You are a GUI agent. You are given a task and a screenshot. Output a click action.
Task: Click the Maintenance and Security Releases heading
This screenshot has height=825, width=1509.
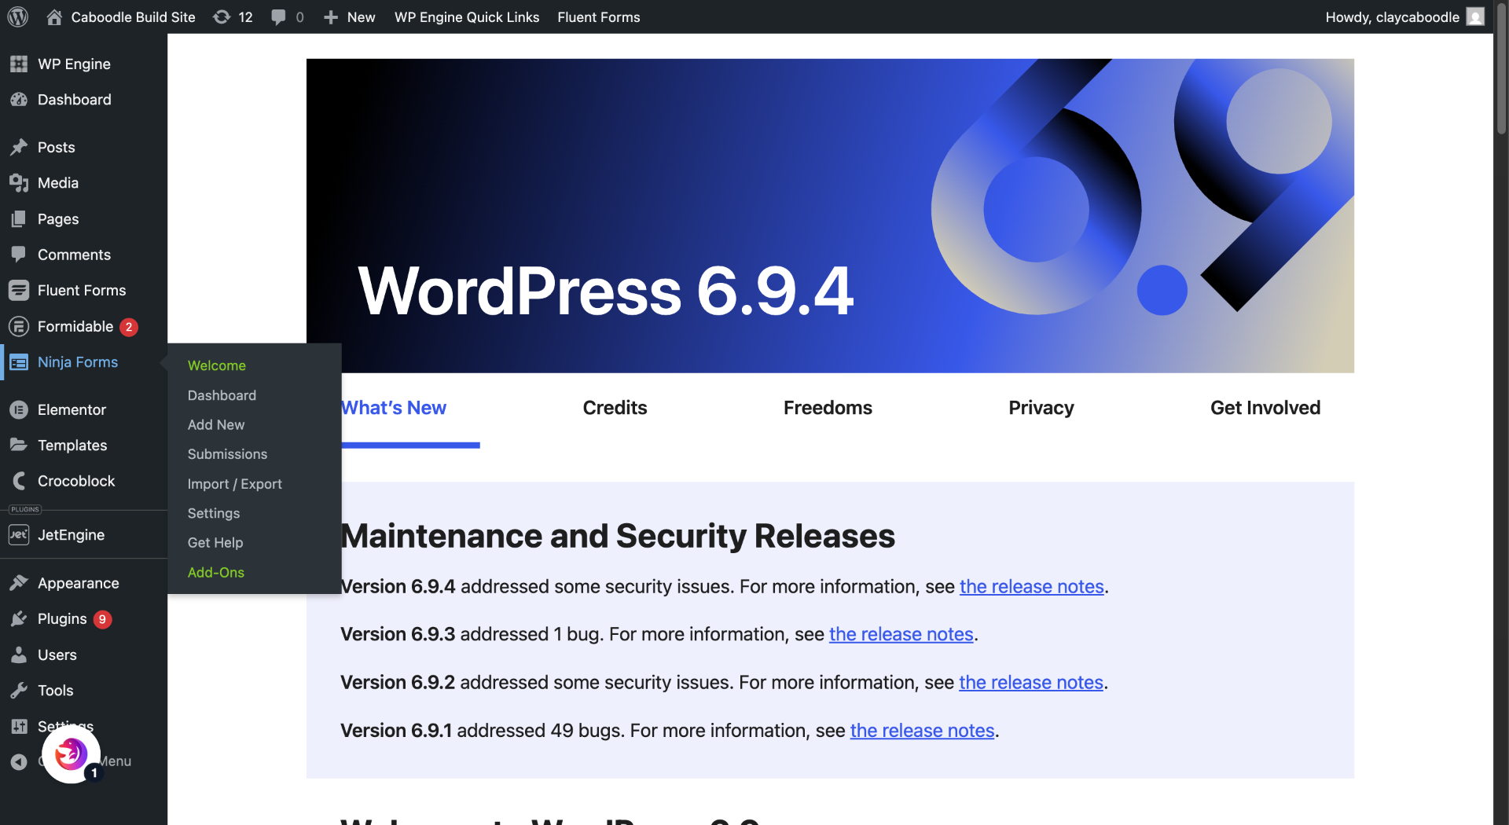click(618, 536)
